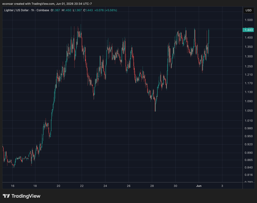Click the lowest candle wick near 1.050

click(x=155, y=105)
